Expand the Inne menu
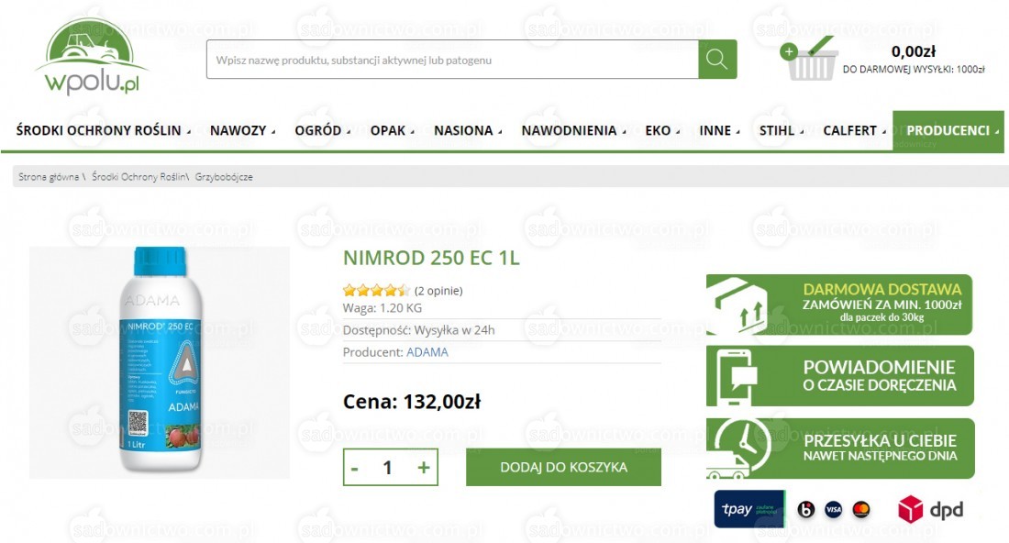1009x543 pixels. click(719, 130)
